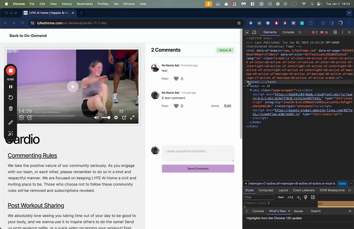Open the drawer three-dot menu
This screenshot has height=229, width=354.
pyautogui.click(x=247, y=211)
